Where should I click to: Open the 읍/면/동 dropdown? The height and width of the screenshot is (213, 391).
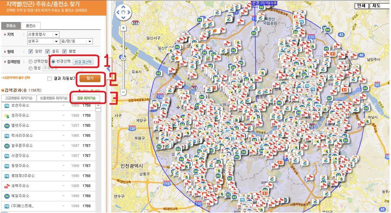point(76,41)
